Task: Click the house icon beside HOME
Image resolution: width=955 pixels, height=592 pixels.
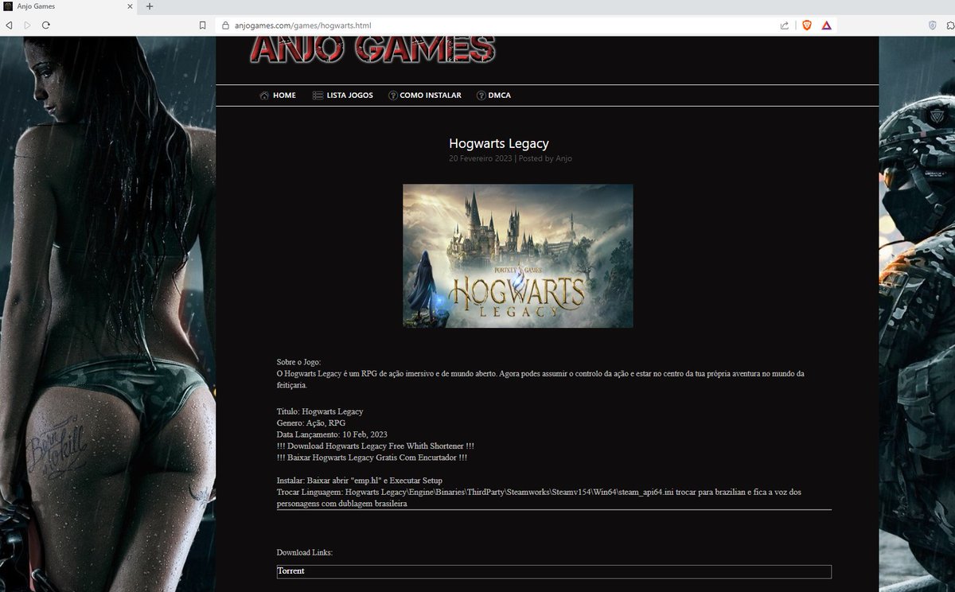Action: [x=264, y=95]
